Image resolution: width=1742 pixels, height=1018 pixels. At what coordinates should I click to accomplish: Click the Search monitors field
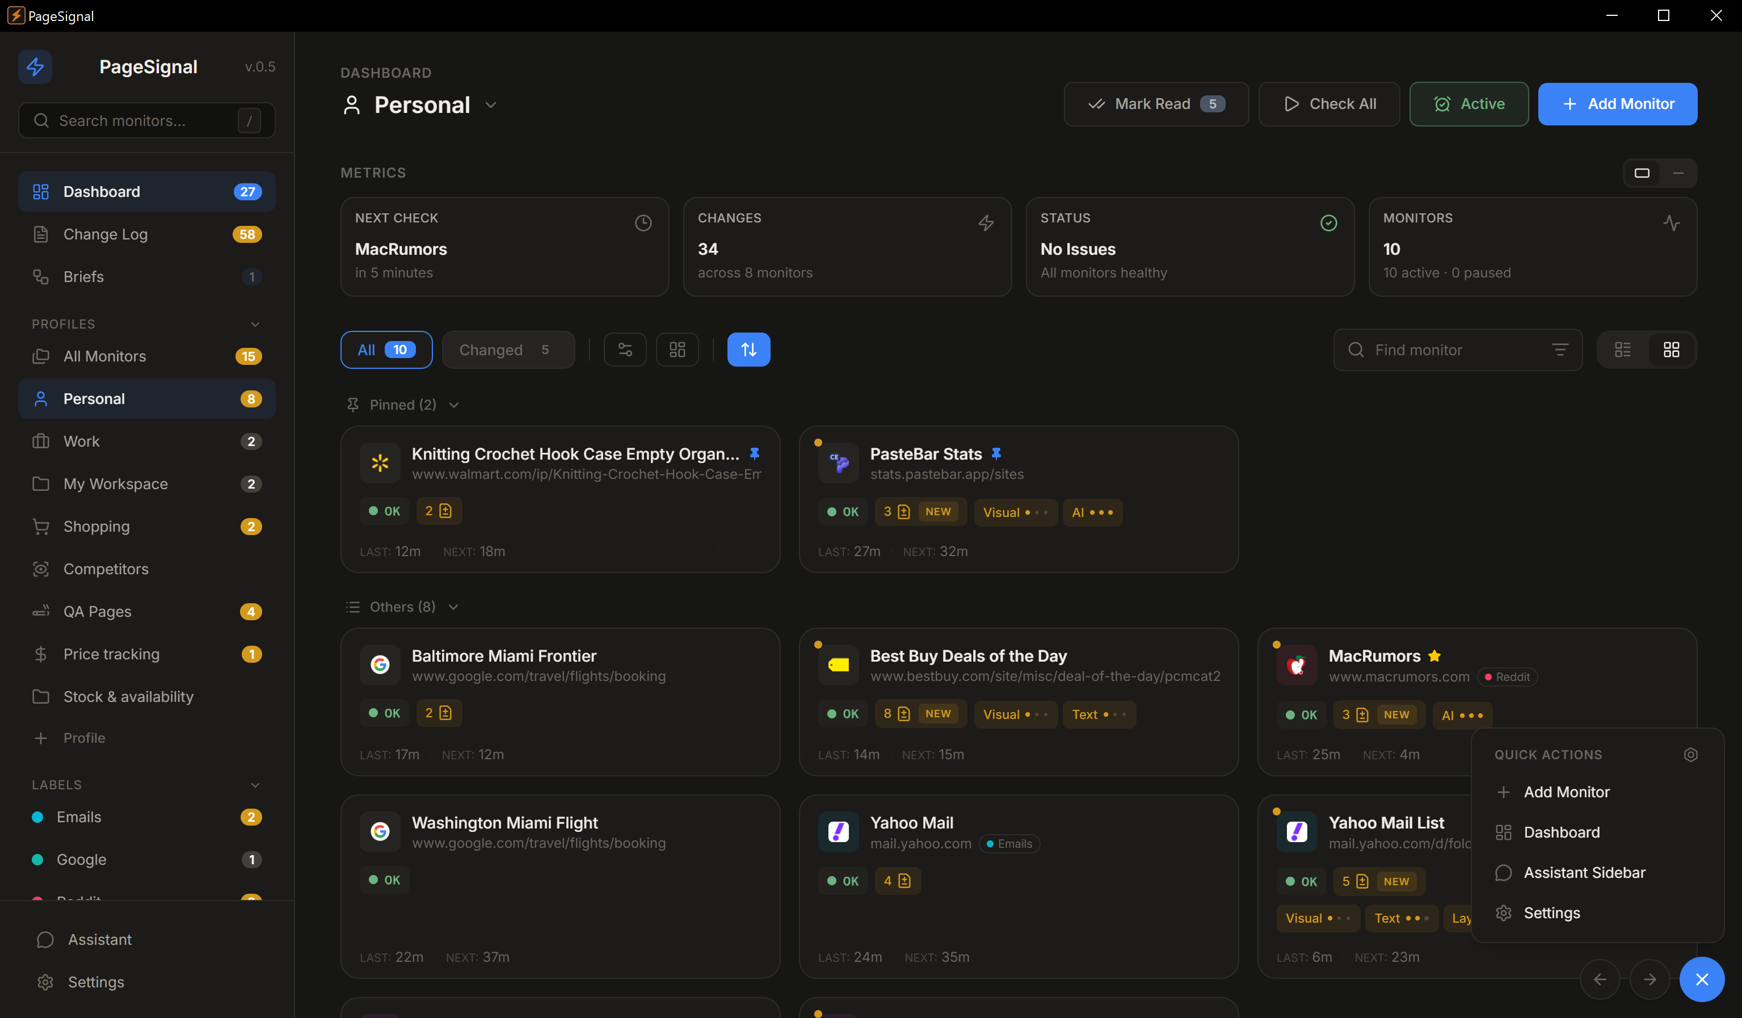pyautogui.click(x=146, y=121)
